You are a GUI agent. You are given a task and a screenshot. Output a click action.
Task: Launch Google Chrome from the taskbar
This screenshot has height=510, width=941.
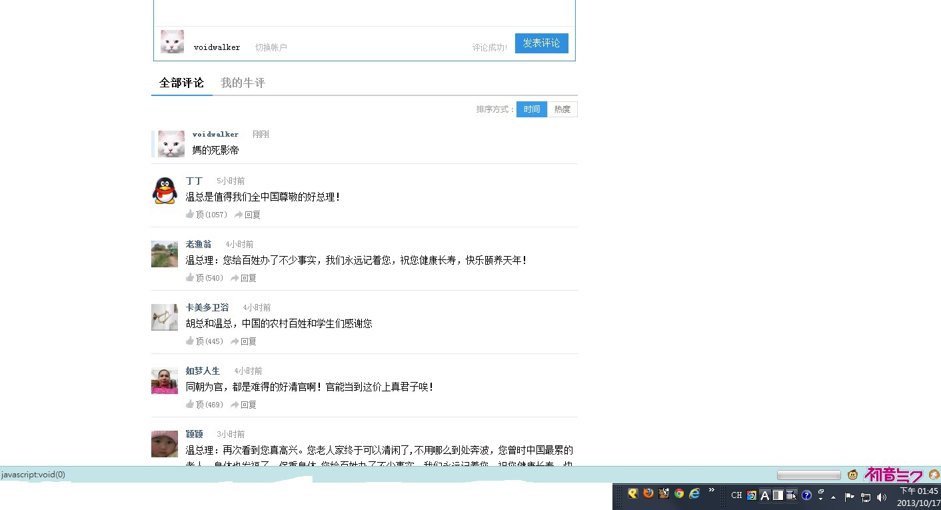point(679,494)
